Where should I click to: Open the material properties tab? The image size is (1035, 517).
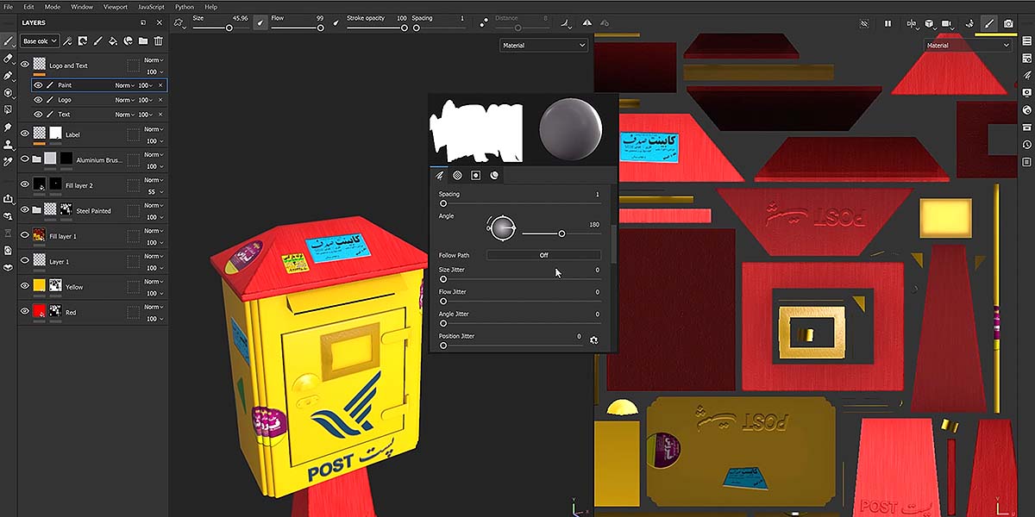pos(494,175)
